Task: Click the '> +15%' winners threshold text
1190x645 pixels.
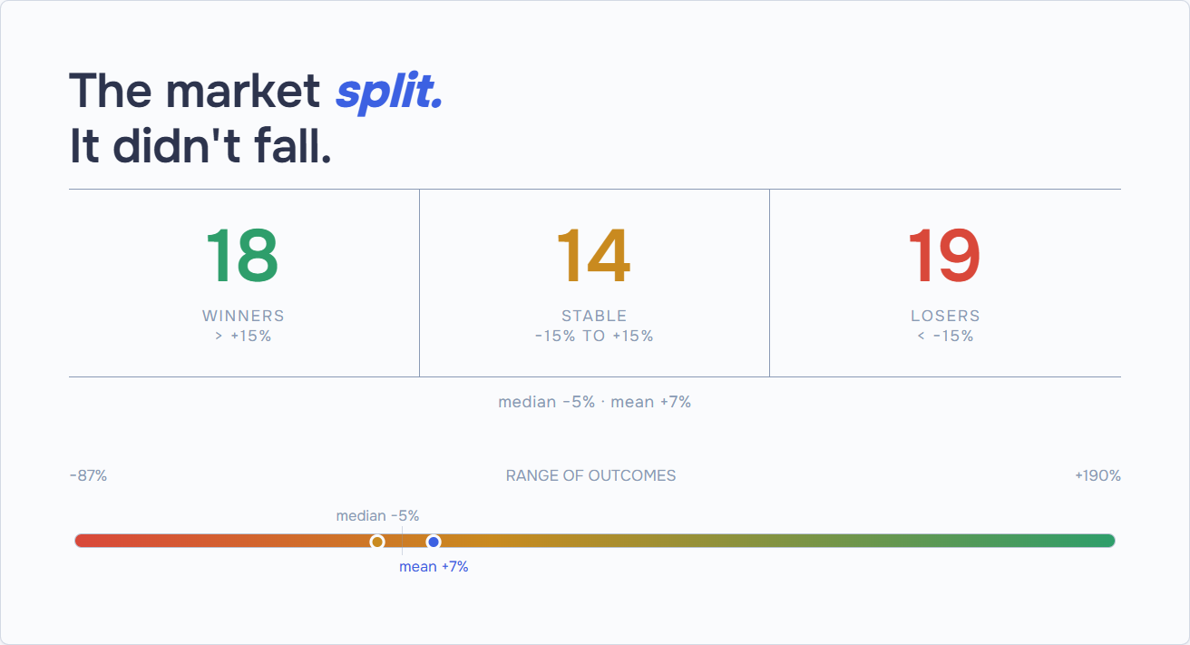Action: coord(243,336)
